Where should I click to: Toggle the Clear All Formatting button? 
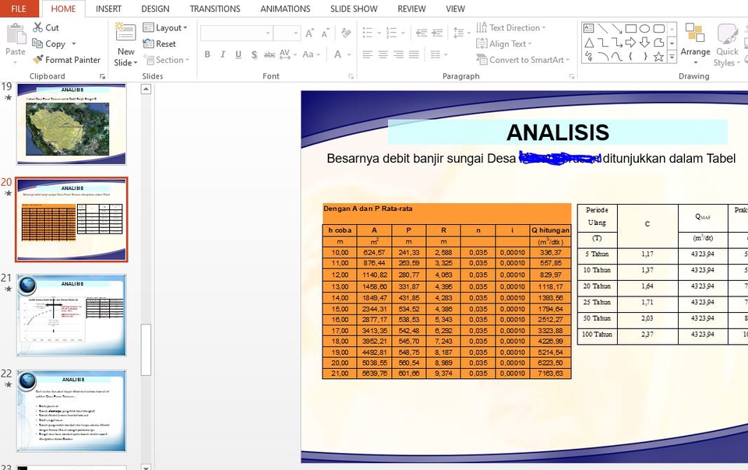[x=346, y=33]
